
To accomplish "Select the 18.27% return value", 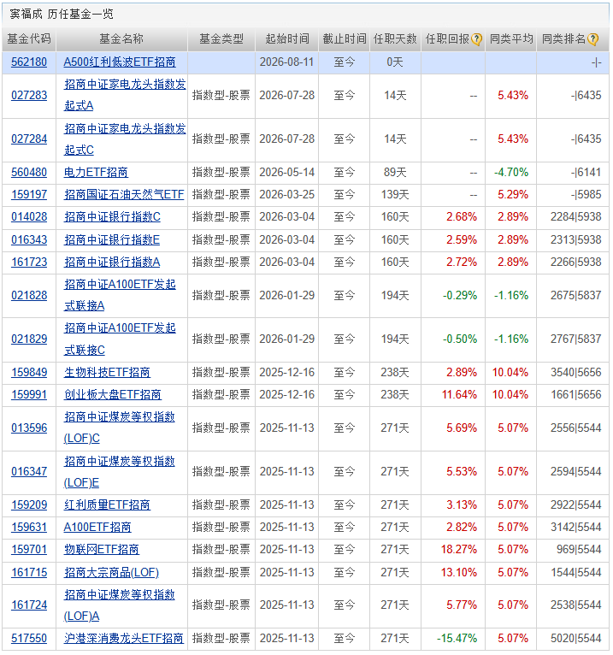I will pos(459,550).
